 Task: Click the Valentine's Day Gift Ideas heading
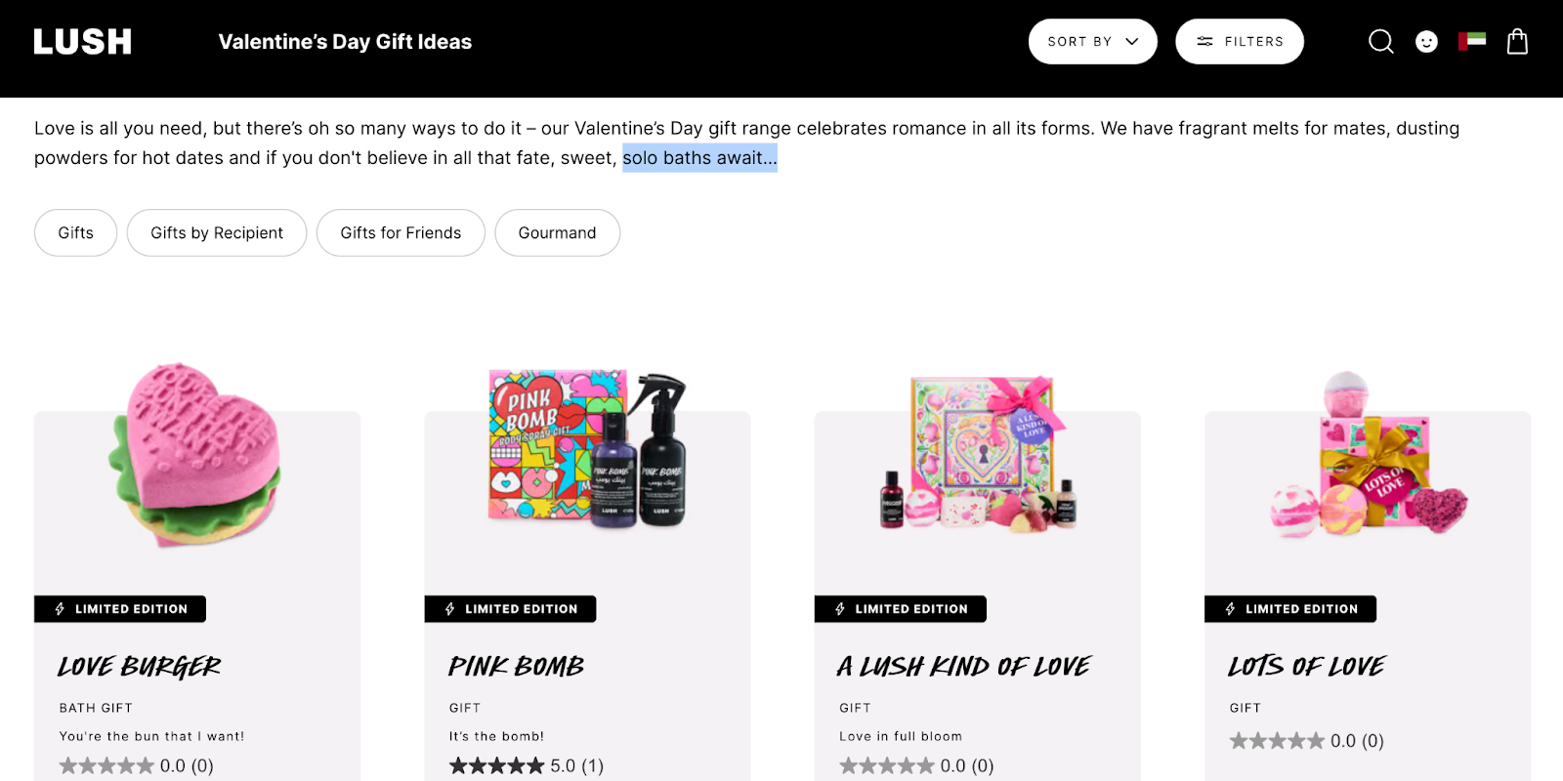tap(345, 42)
